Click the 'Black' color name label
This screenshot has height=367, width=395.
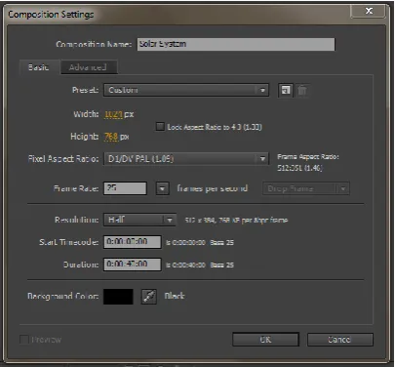[175, 296]
